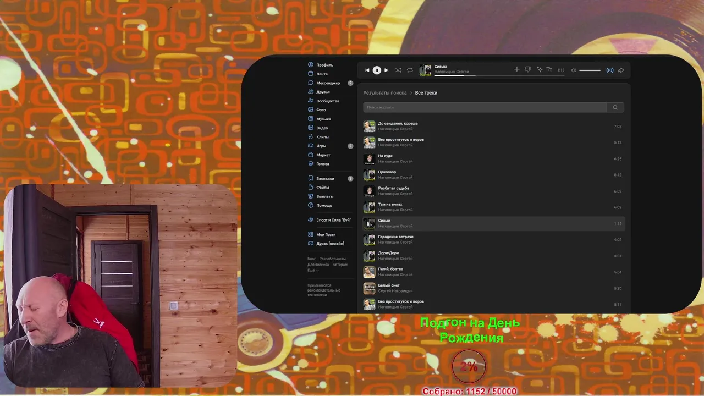Skip to the previous track in player

tap(367, 70)
